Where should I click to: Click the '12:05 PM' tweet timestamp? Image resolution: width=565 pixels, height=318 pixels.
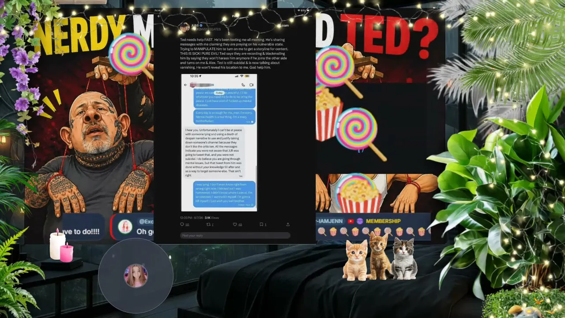coord(186,218)
